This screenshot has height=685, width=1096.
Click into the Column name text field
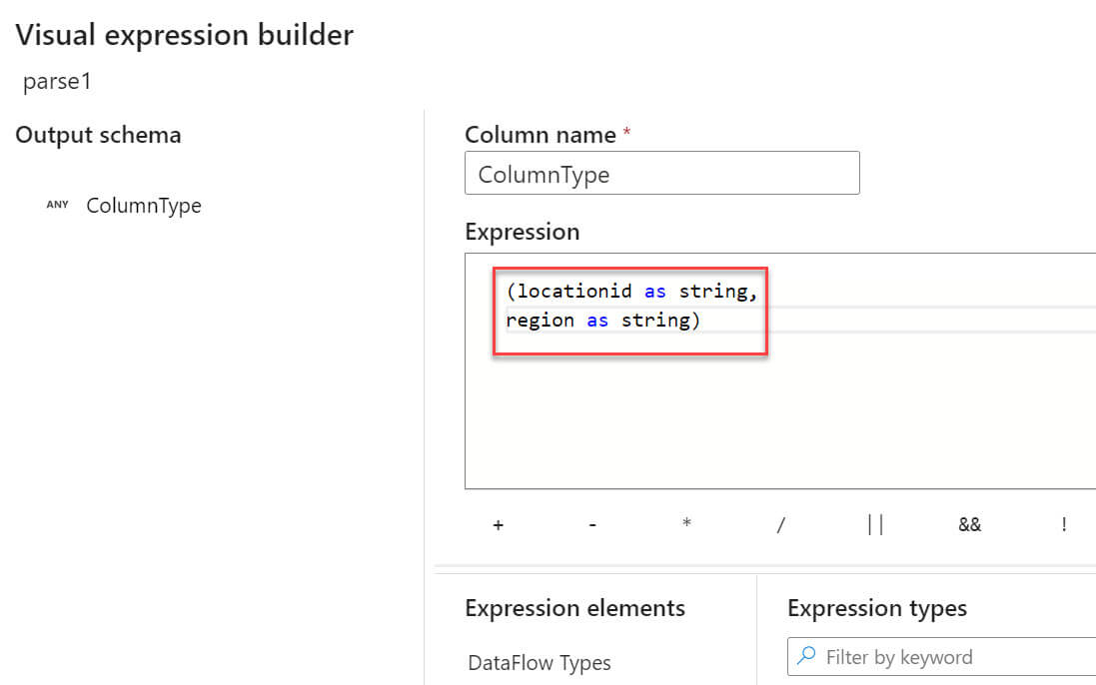661,174
